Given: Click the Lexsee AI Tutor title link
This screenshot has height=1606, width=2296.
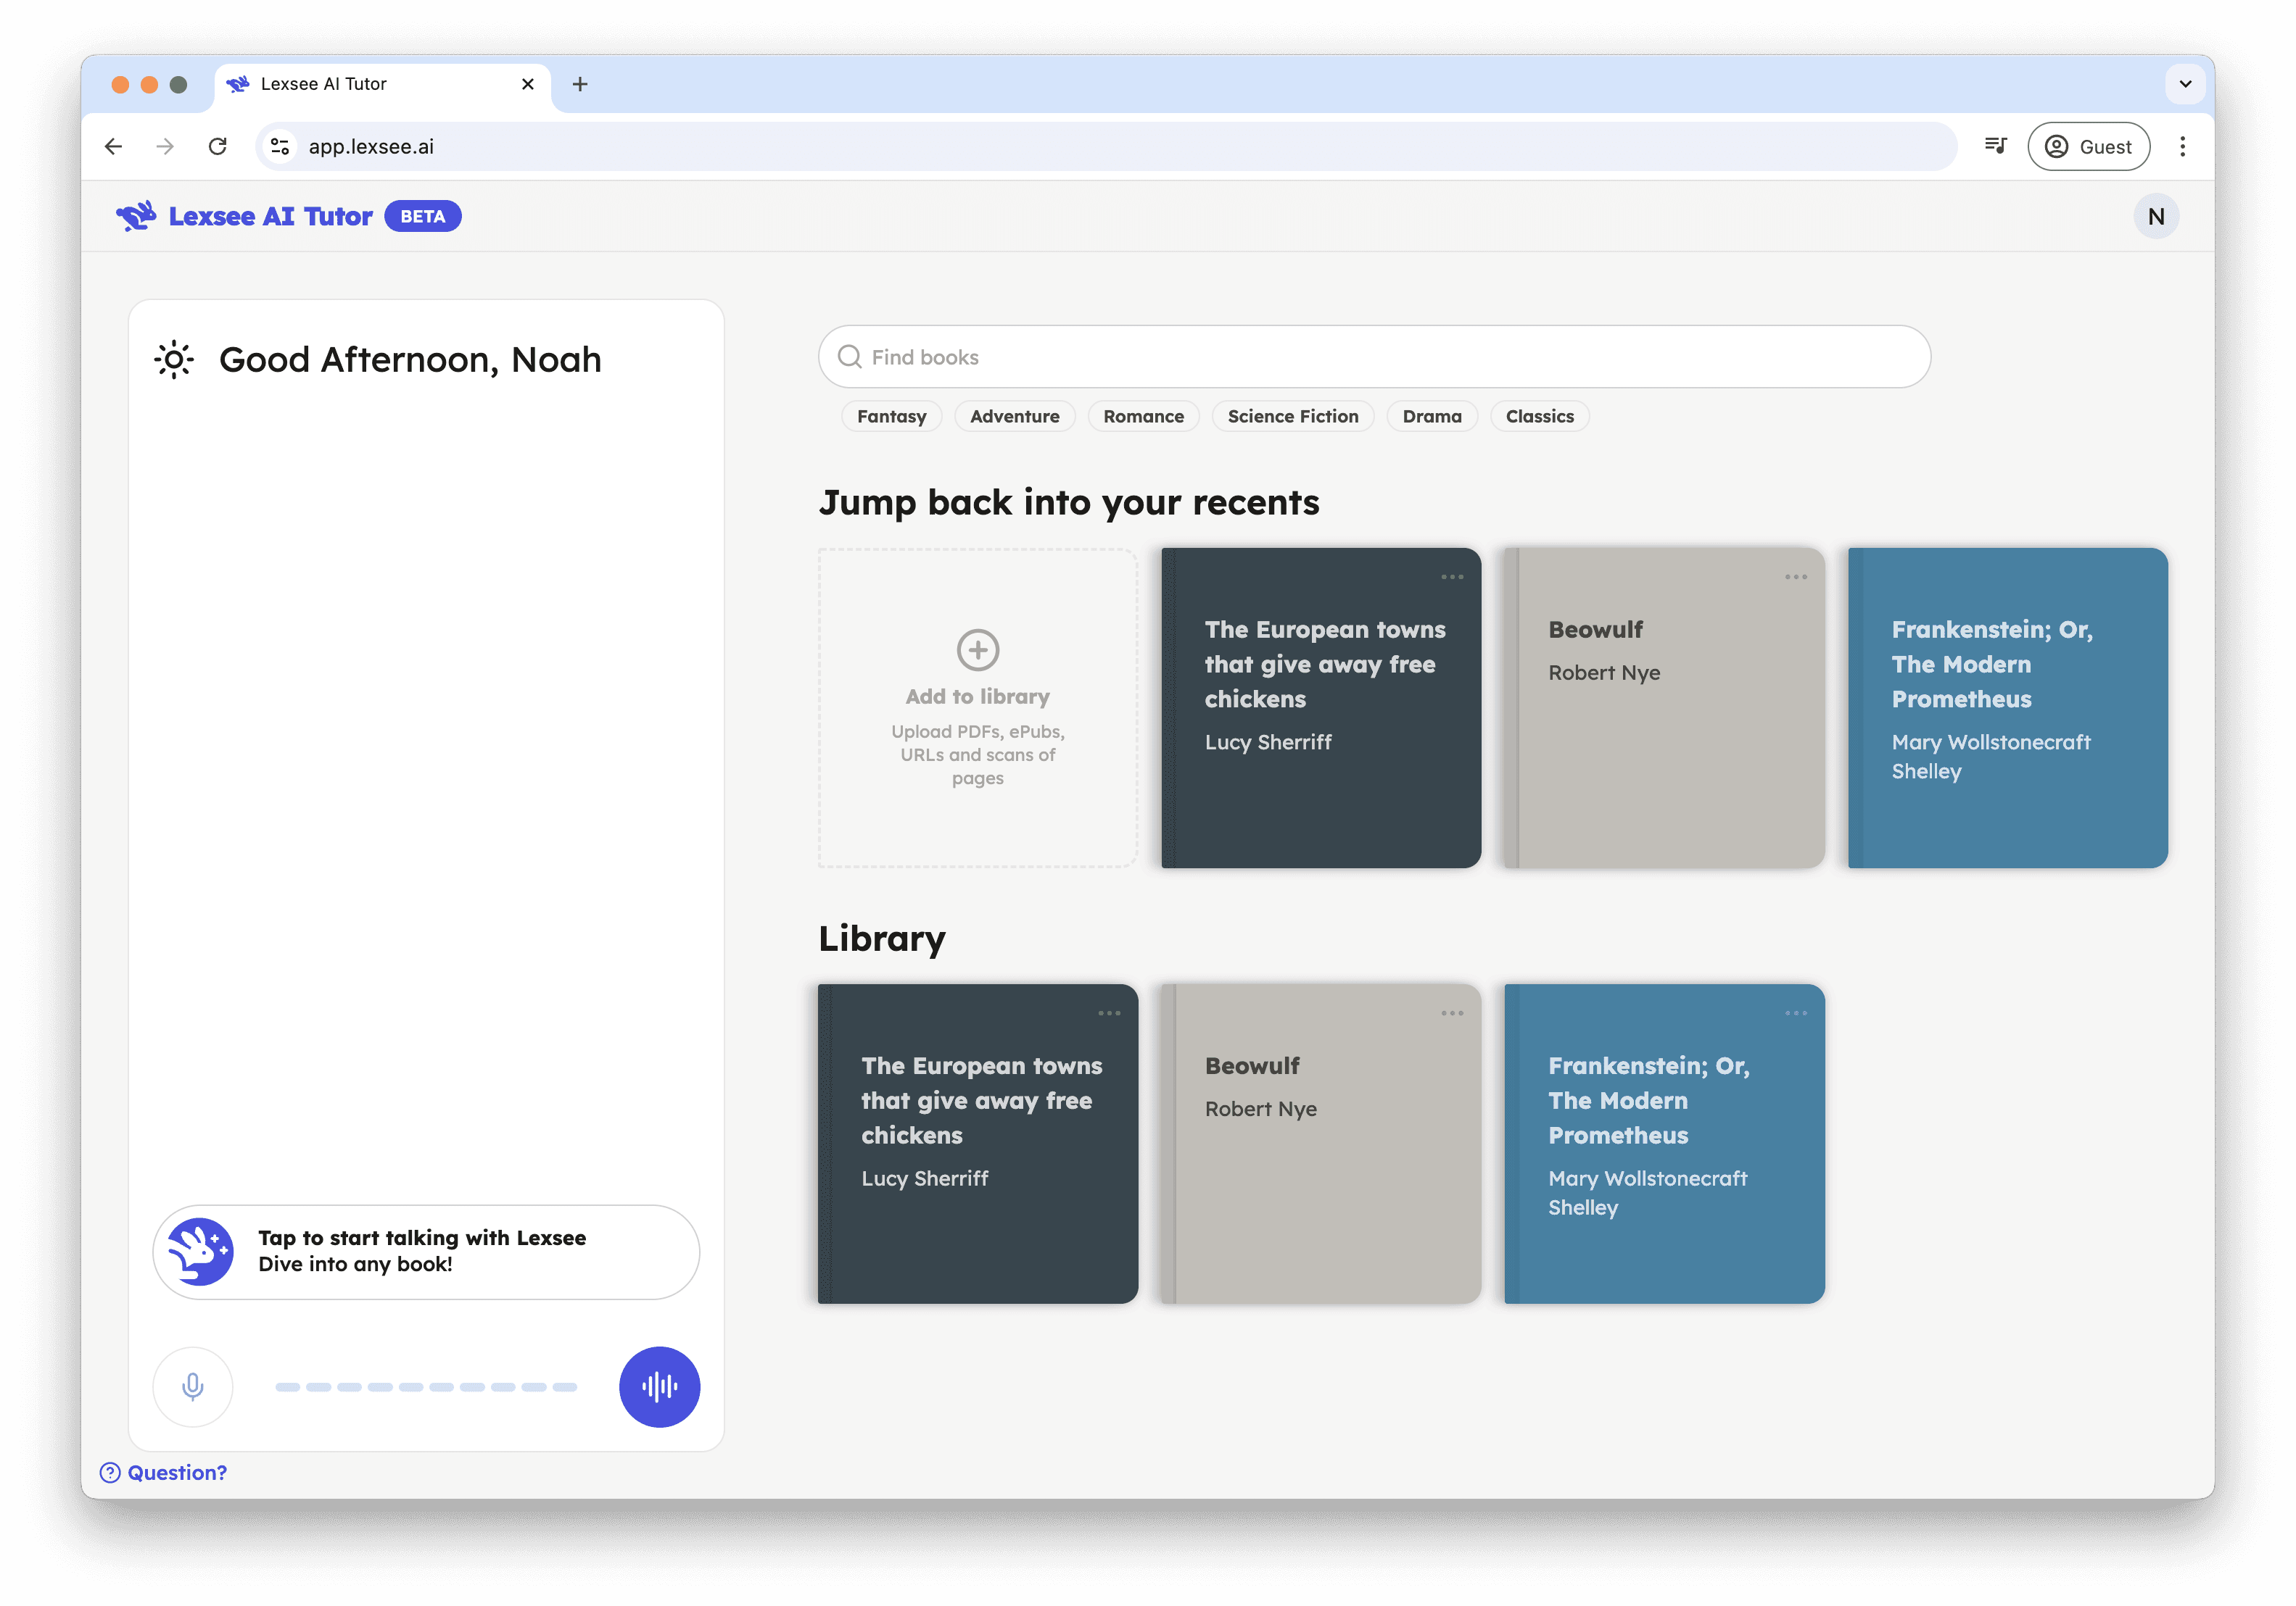Looking at the screenshot, I should point(270,216).
